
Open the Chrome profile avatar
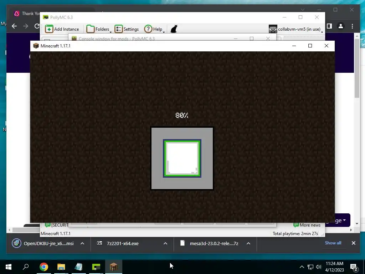(x=341, y=26)
